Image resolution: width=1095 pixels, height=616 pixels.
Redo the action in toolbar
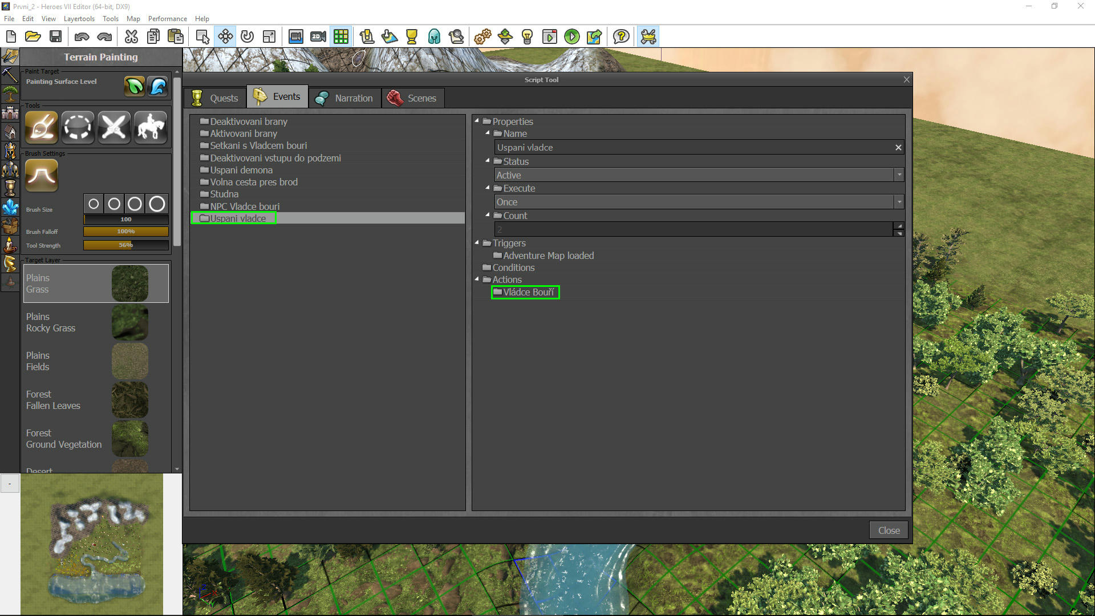coord(104,37)
